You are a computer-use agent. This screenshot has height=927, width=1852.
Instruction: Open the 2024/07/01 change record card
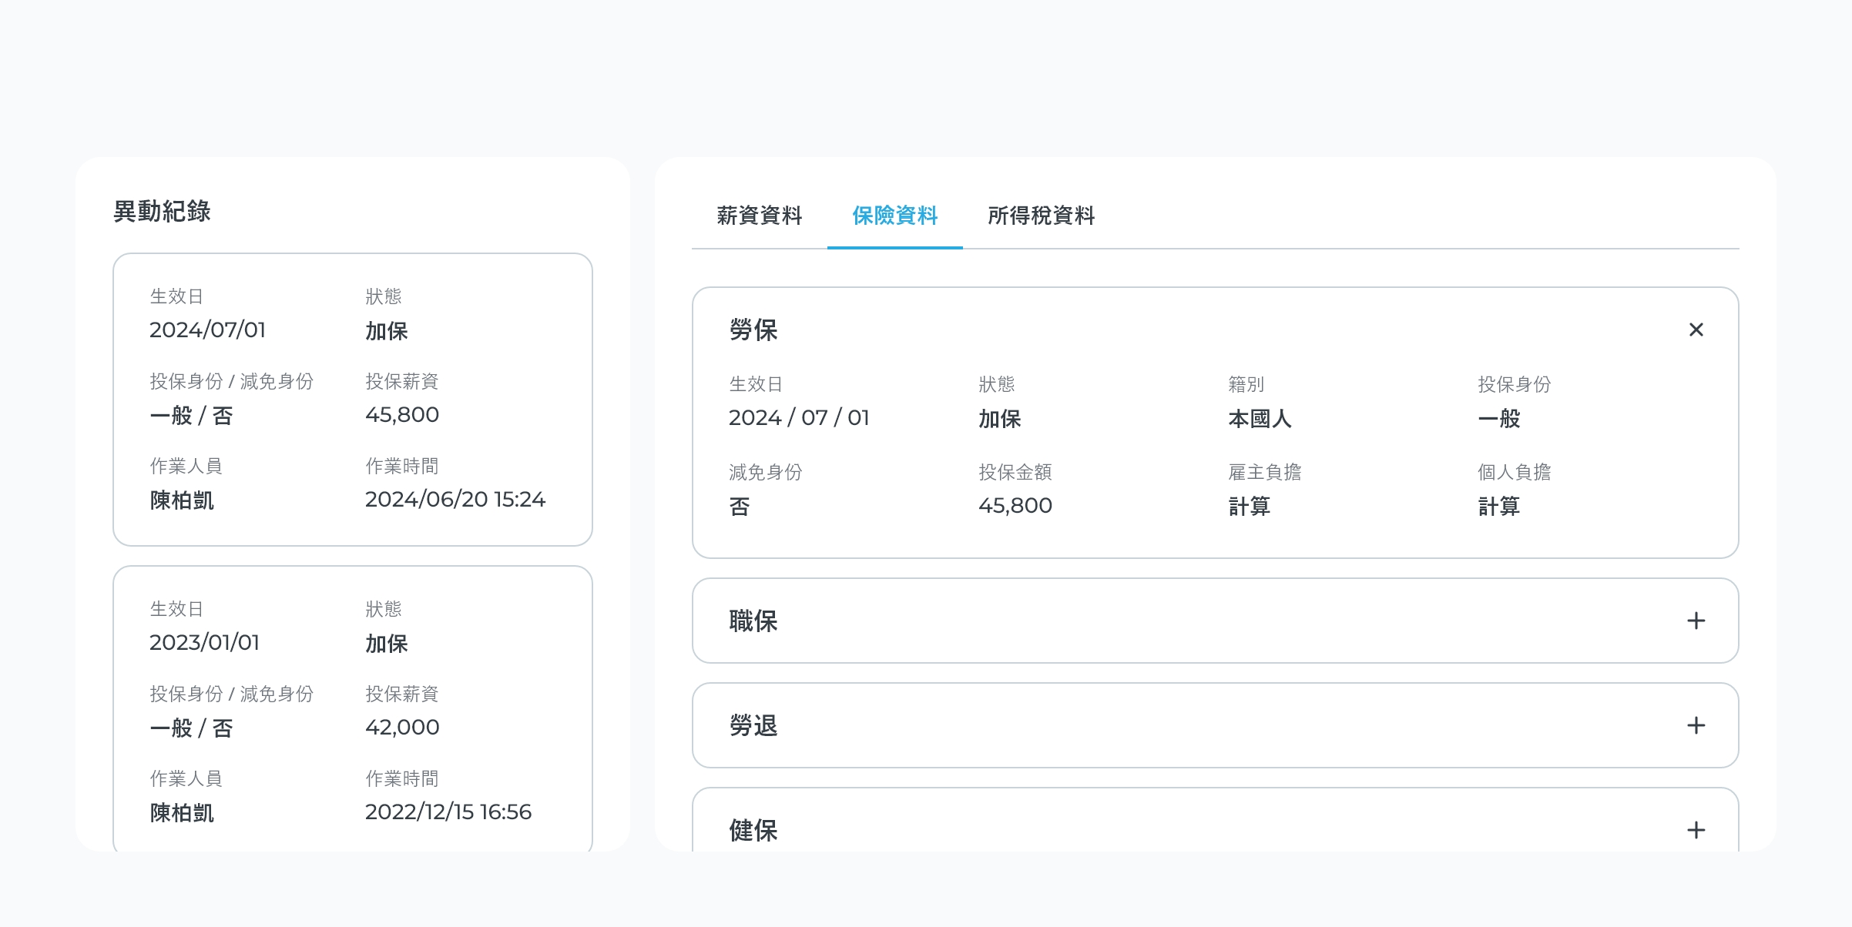[353, 400]
